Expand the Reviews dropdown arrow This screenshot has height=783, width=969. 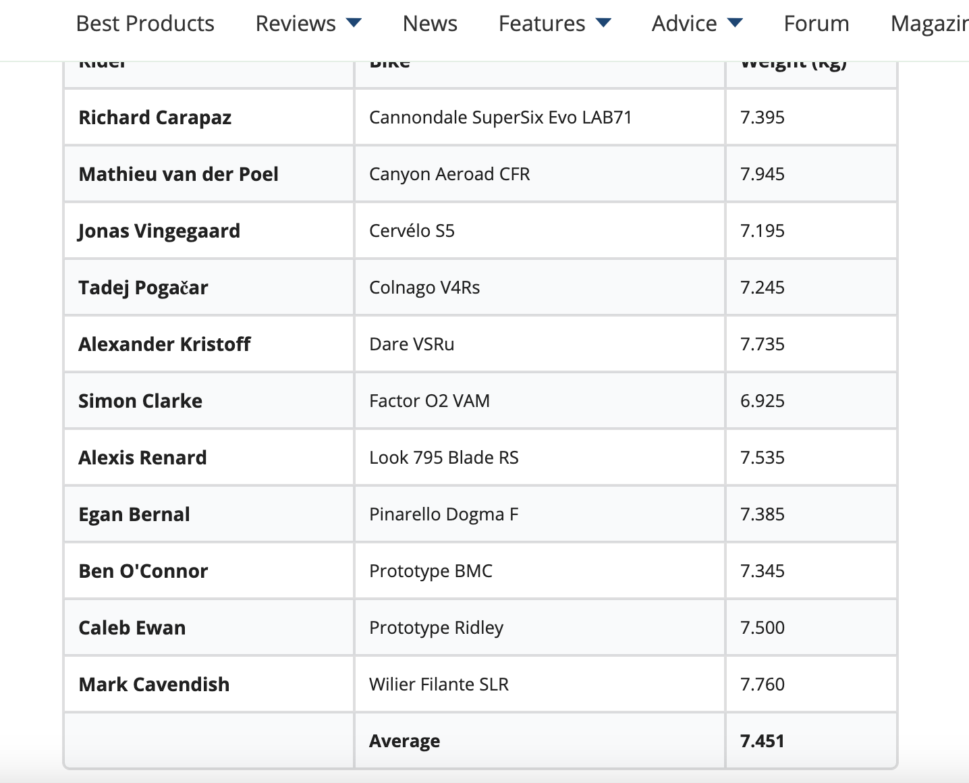point(354,23)
